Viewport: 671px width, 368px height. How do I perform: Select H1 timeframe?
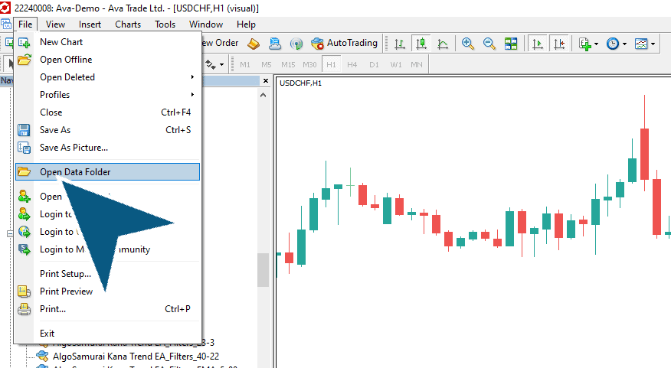click(331, 64)
